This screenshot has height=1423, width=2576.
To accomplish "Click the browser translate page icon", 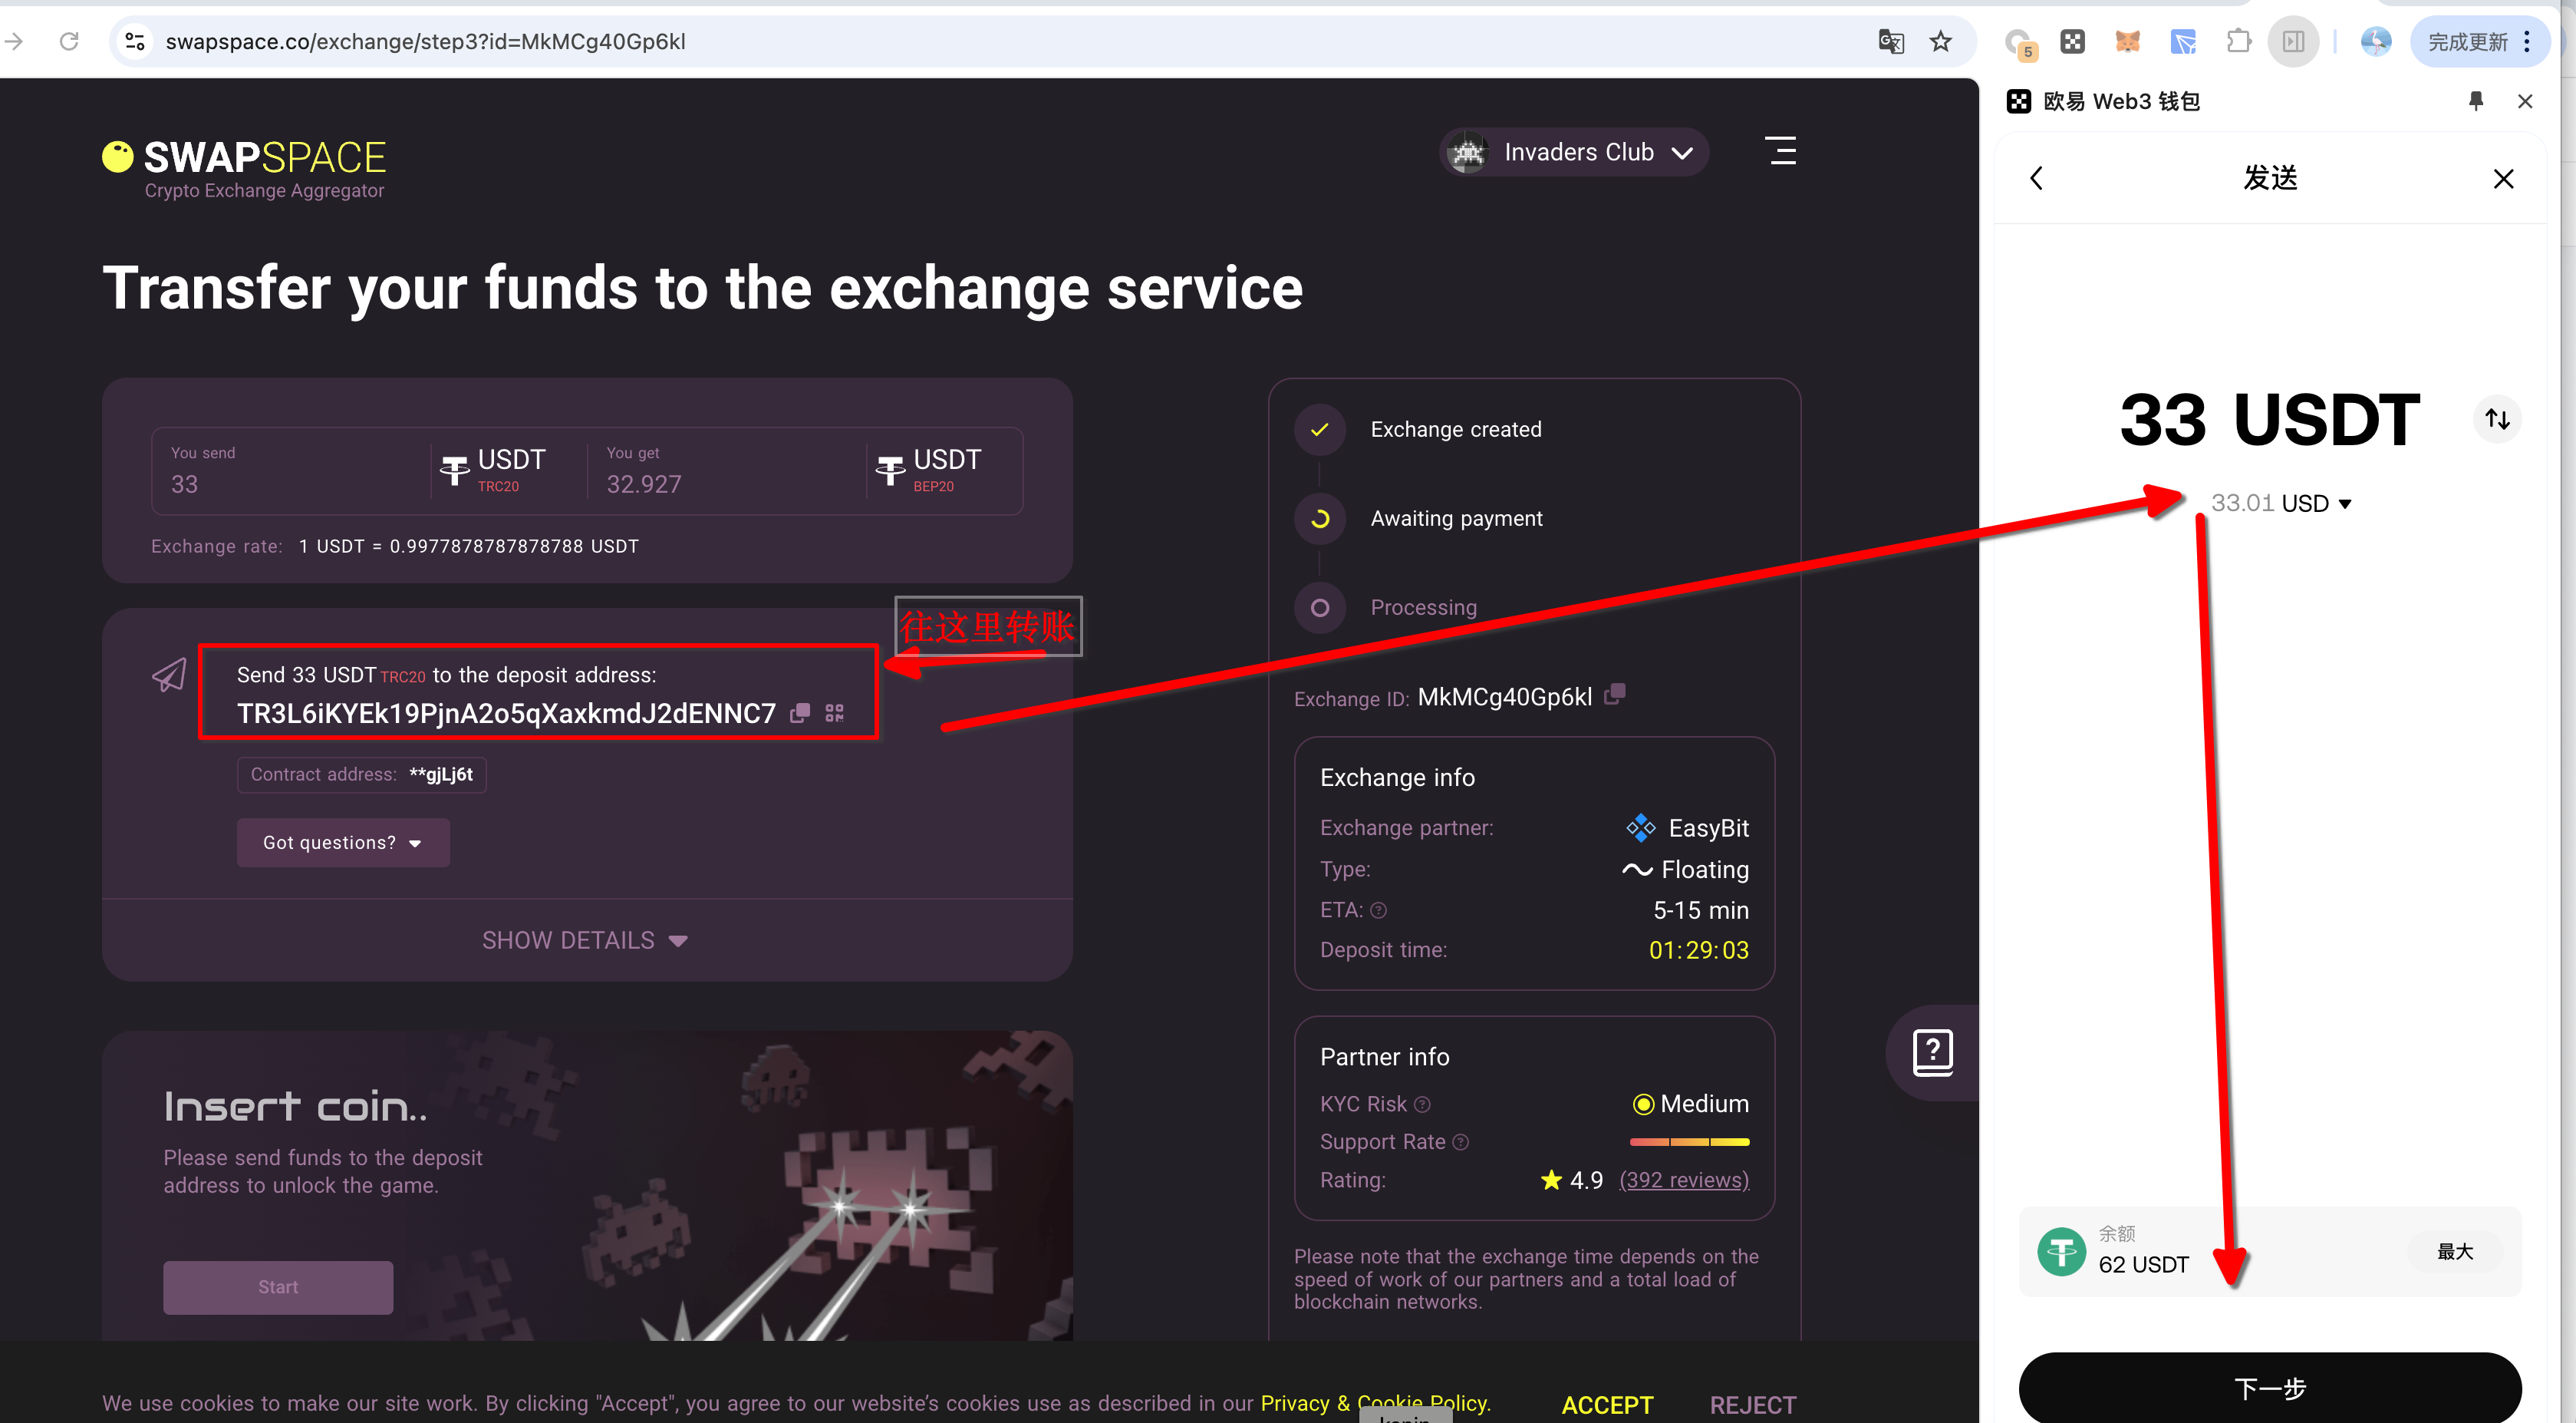I will coord(1891,41).
